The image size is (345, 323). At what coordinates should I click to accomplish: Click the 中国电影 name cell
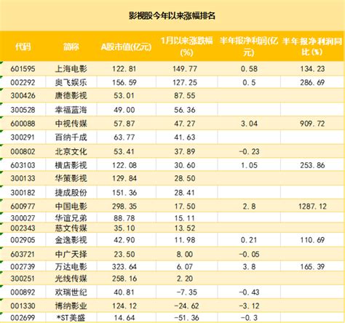click(x=71, y=207)
